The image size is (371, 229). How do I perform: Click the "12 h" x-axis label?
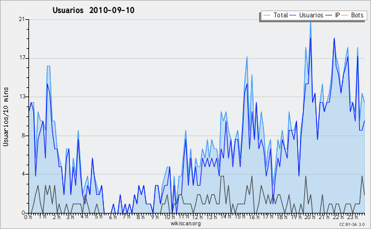pyautogui.click(x=197, y=217)
